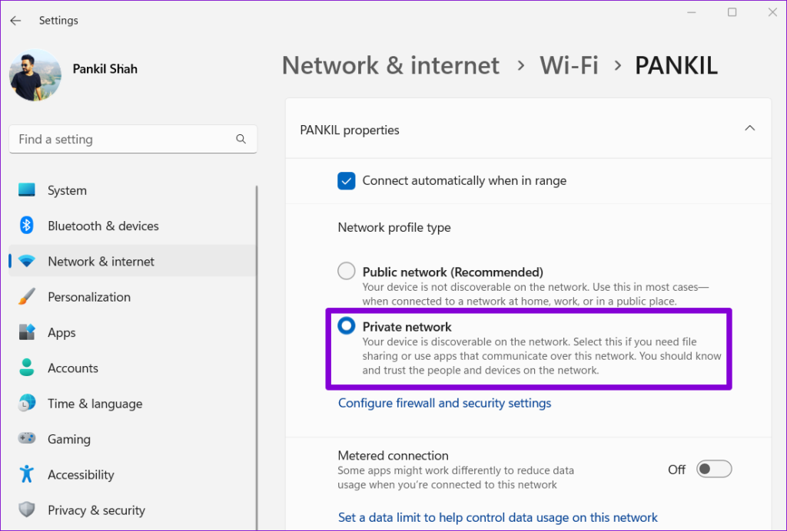Open Set a data limit link
The height and width of the screenshot is (531, 787).
click(x=498, y=517)
